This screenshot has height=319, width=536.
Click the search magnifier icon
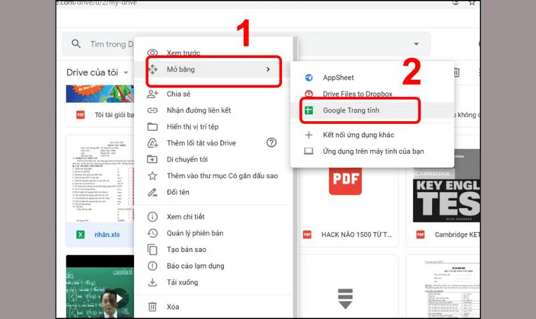[76, 44]
